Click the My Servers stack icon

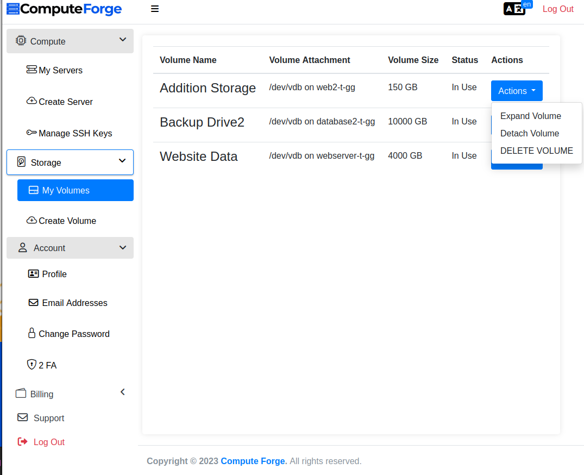(32, 70)
